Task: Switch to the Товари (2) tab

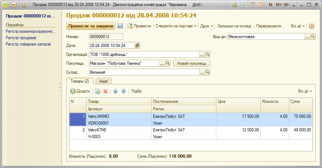Action: pos(80,81)
